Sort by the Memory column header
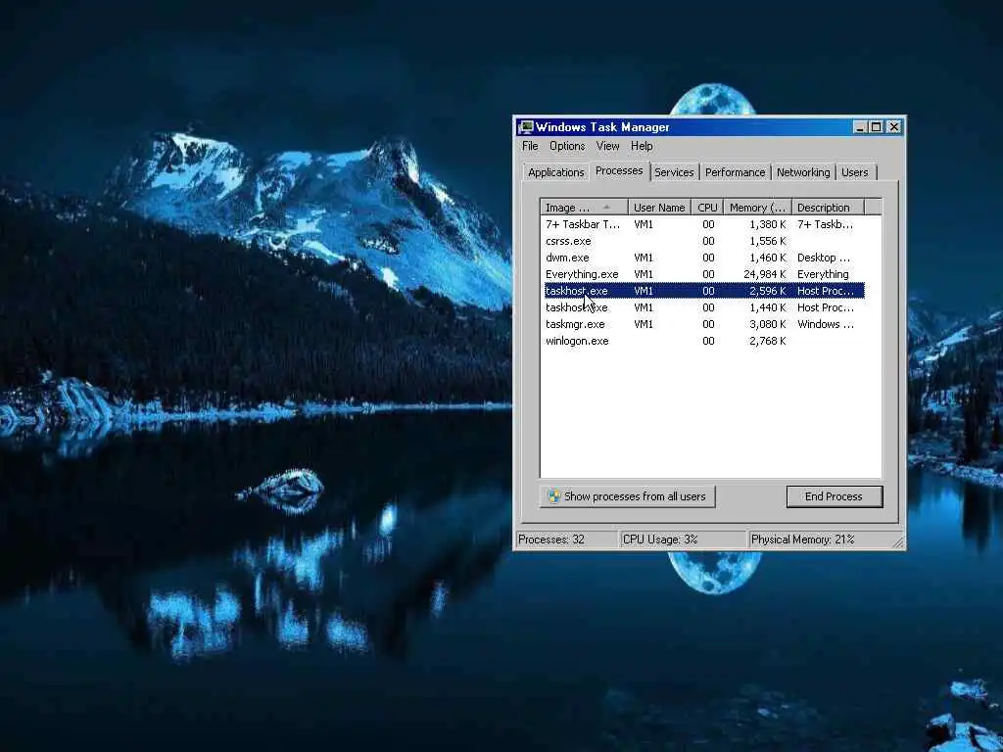The image size is (1003, 752). coord(758,208)
